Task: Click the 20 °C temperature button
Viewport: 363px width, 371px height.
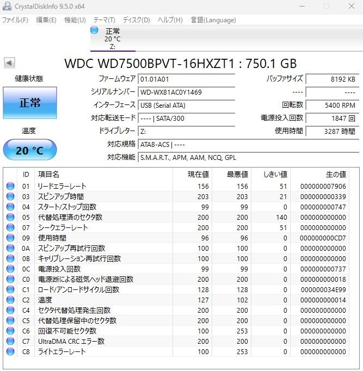Action: tap(30, 150)
